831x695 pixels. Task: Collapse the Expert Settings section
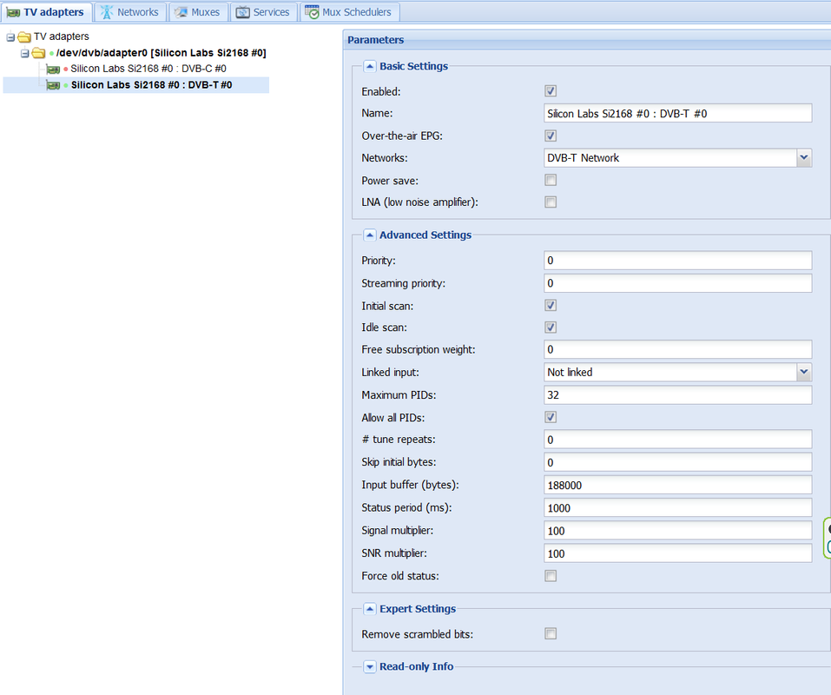370,609
